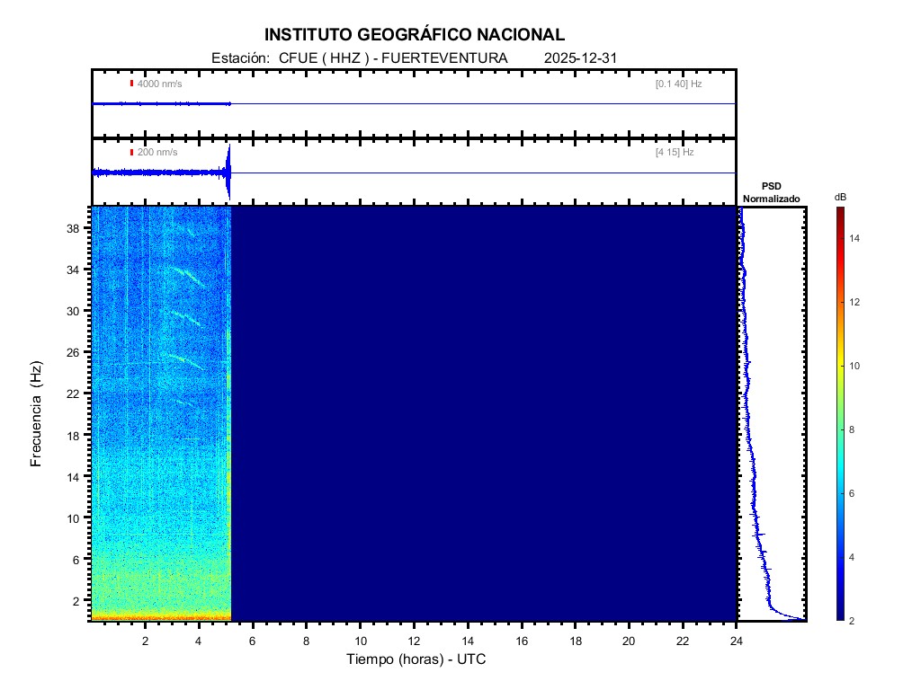Click the Frecuencia (Hz) axis label
921x690 pixels.
(x=36, y=413)
